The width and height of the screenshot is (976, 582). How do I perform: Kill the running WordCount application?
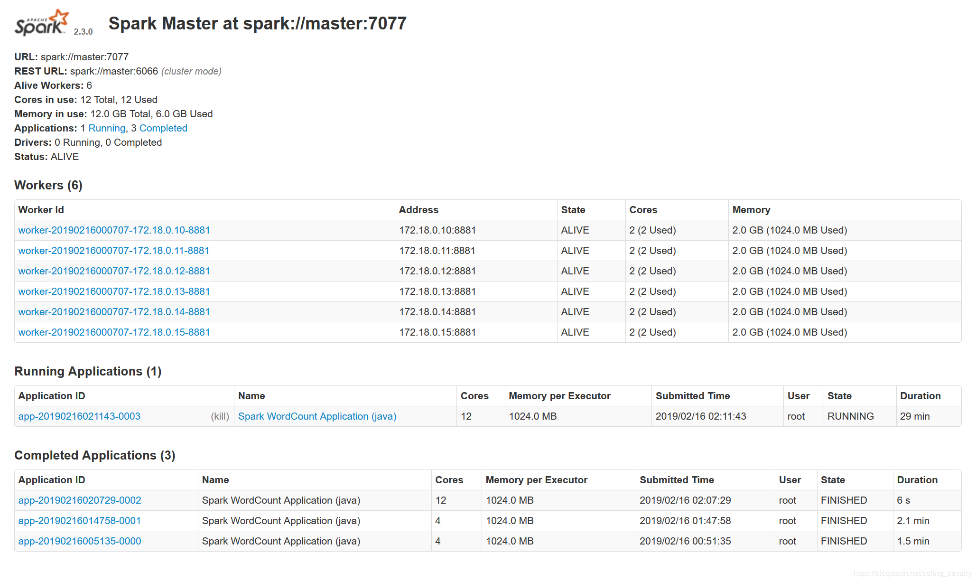[x=220, y=416]
